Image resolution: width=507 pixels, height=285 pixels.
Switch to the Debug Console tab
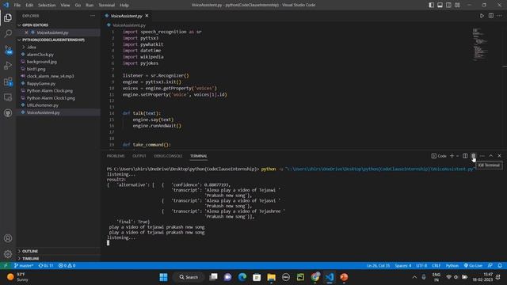168,156
